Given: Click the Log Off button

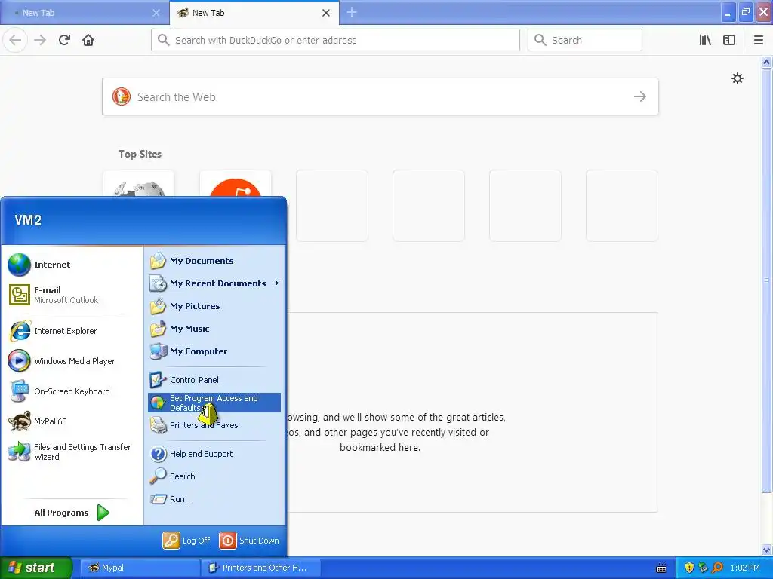Looking at the screenshot, I should [187, 540].
